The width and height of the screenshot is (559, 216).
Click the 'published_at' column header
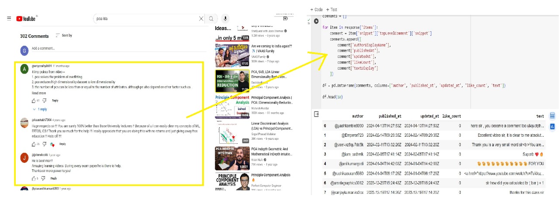(x=390, y=116)
